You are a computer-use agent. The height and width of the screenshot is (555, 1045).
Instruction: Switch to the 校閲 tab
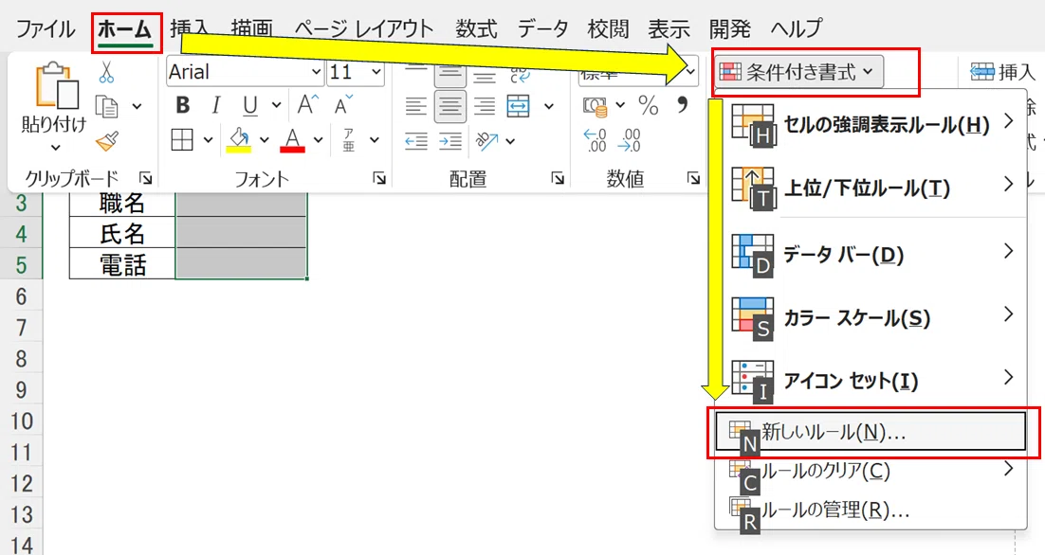pos(608,29)
